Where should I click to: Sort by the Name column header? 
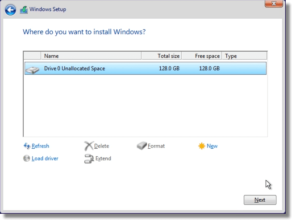(91, 56)
